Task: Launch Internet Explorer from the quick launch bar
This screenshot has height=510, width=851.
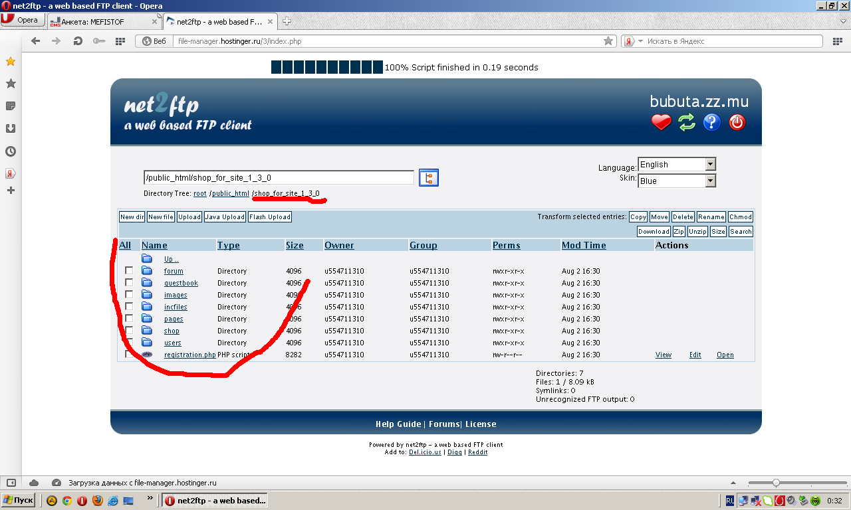Action: 113,501
